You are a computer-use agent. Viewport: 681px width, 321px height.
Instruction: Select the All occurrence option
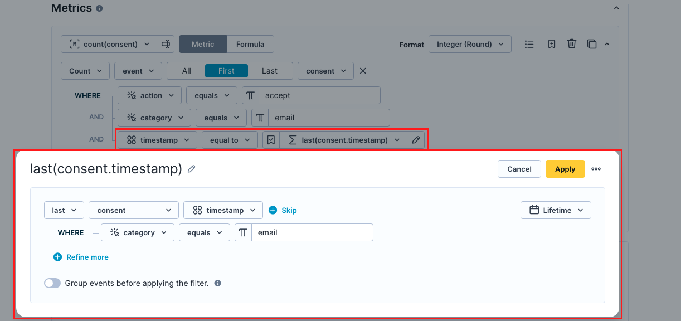click(186, 71)
